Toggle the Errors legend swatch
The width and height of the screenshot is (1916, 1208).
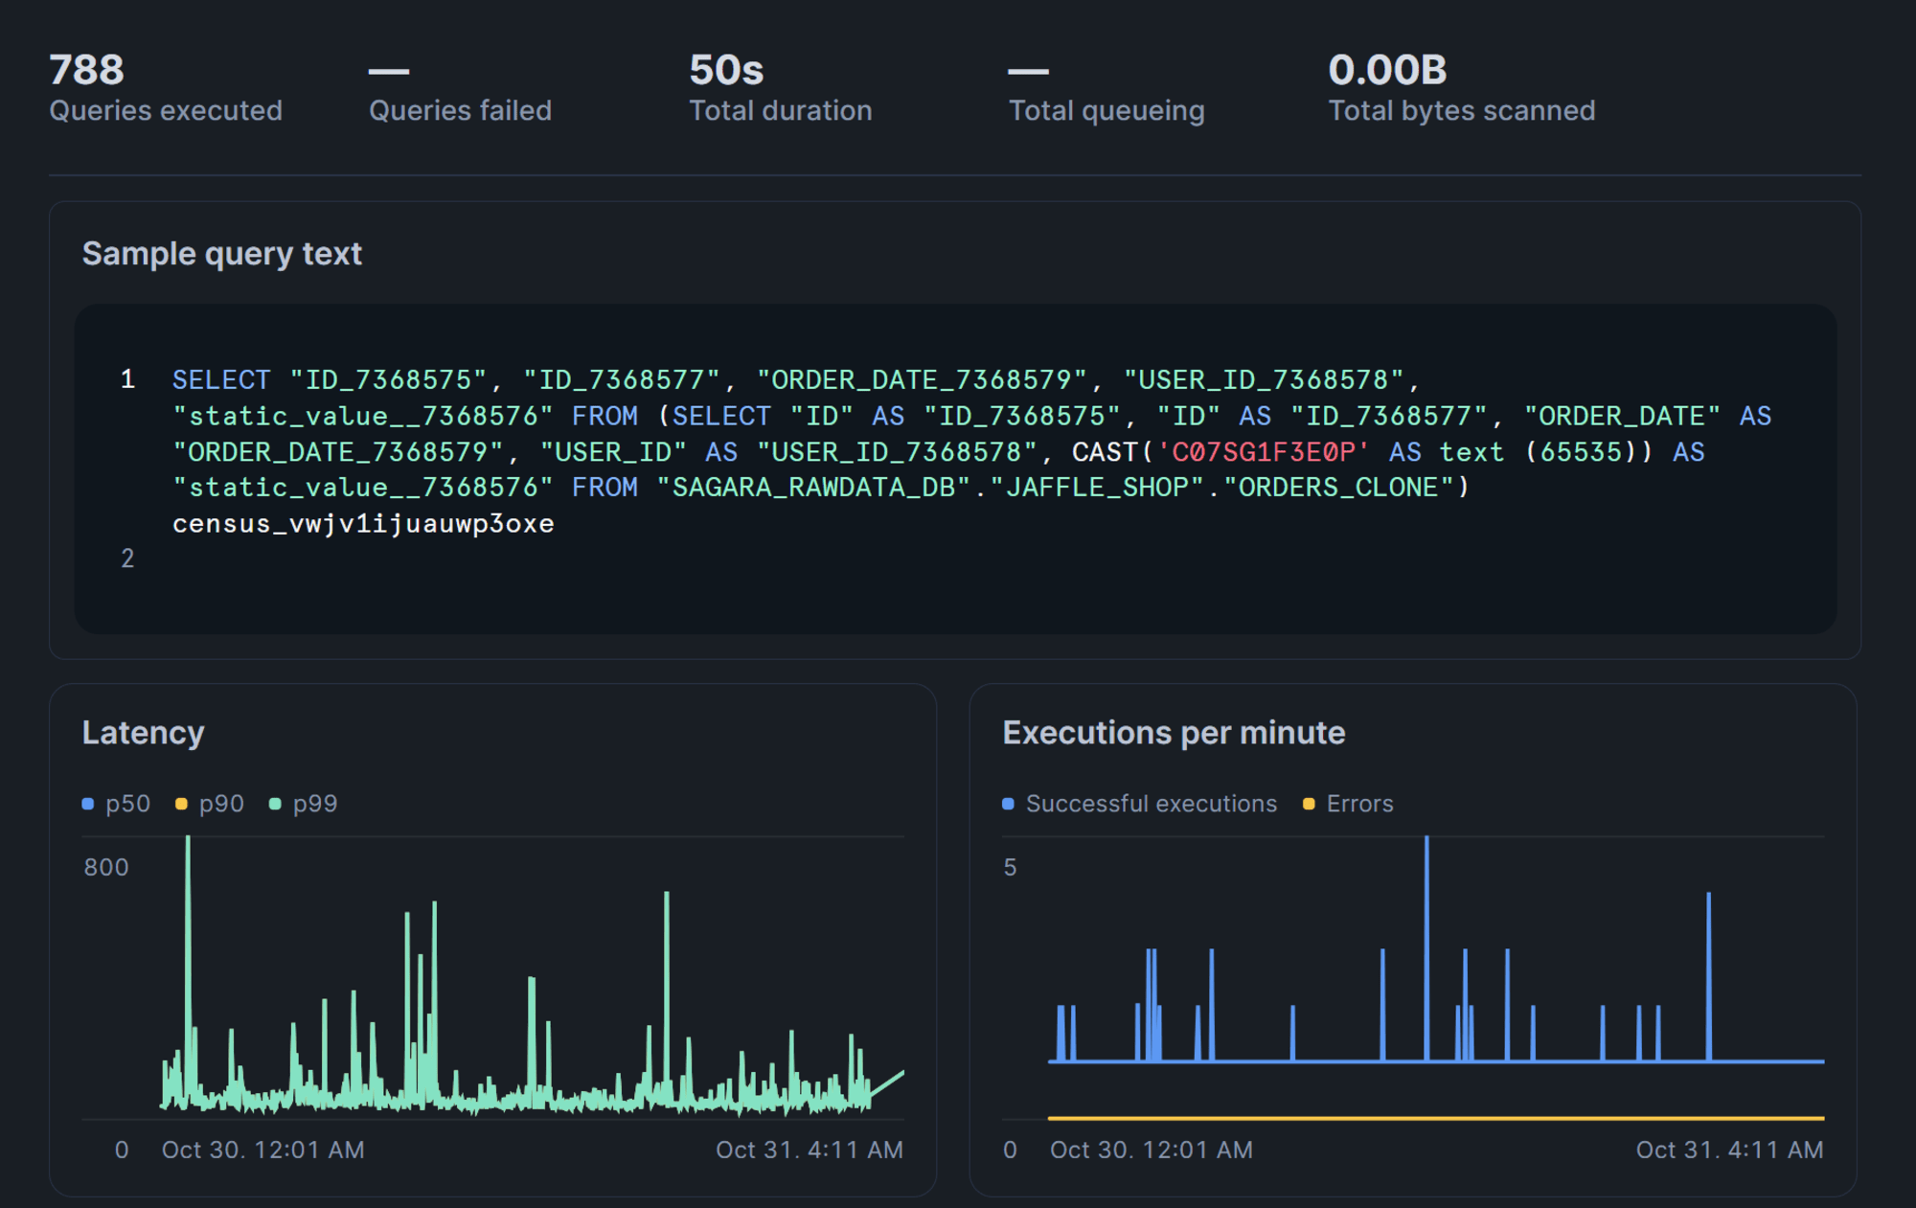pos(1309,804)
